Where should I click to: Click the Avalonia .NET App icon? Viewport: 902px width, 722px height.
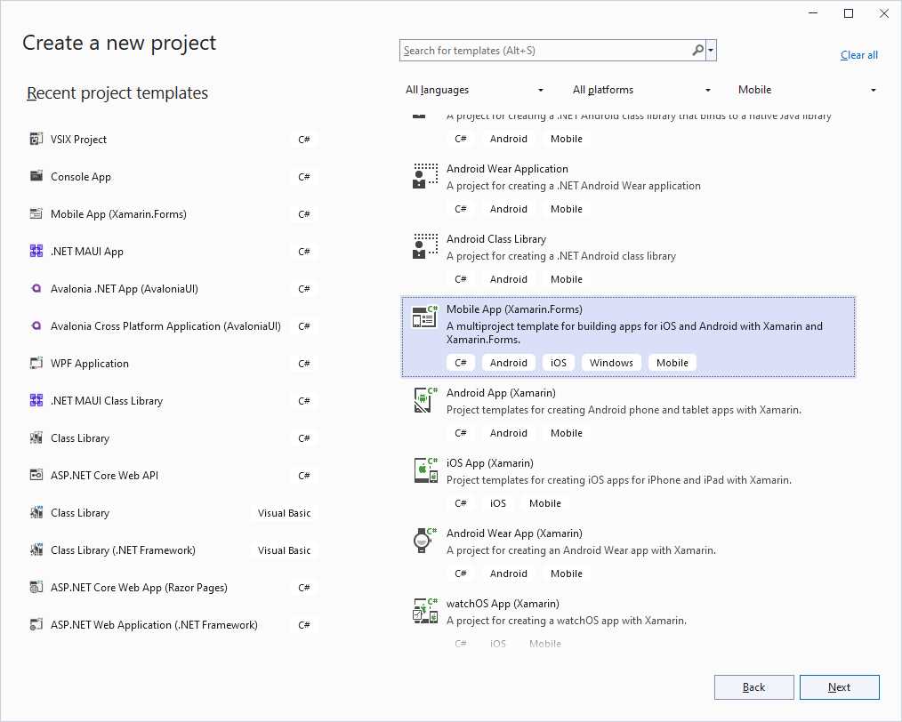(x=36, y=288)
